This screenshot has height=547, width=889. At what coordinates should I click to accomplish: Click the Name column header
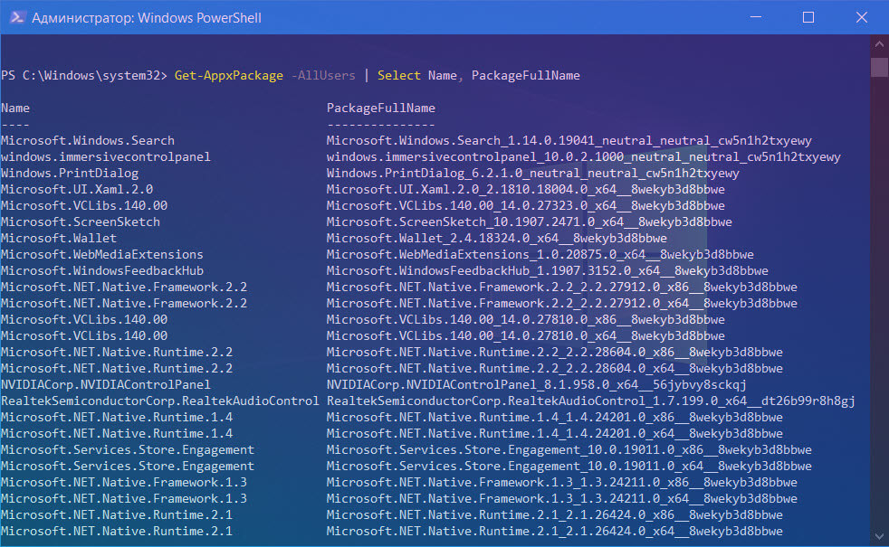(15, 108)
